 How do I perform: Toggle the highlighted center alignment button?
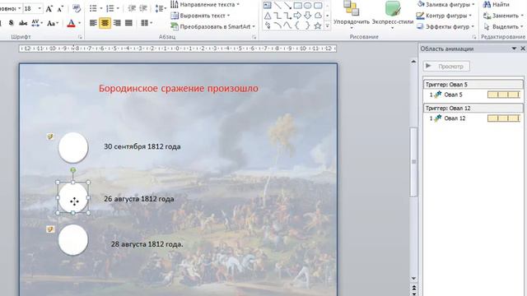click(x=105, y=23)
